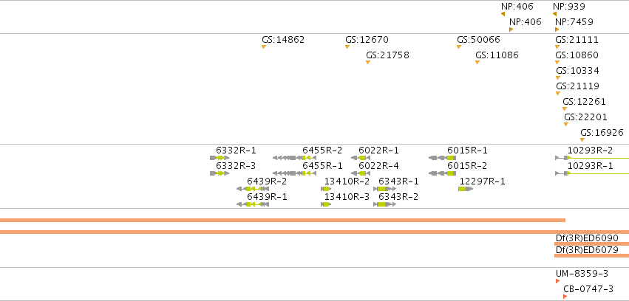Select the CB-0747-3 red triangle marker
This screenshot has width=629, height=301.
click(565, 297)
